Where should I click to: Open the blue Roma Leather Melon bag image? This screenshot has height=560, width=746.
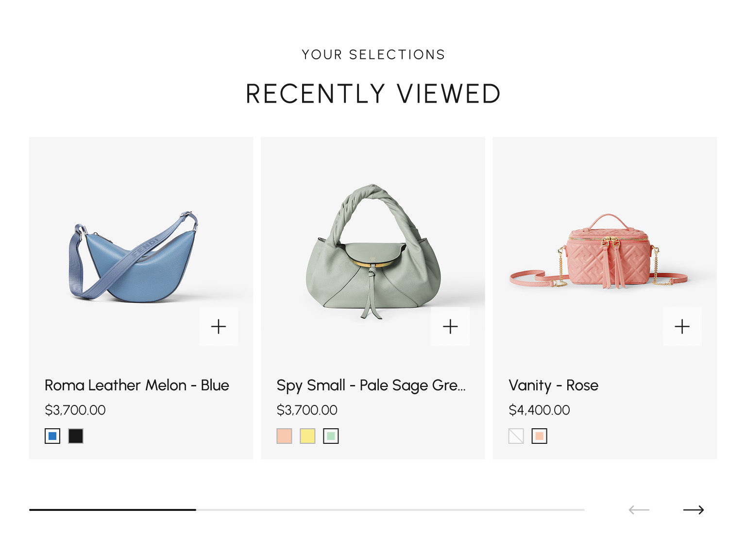tap(134, 258)
